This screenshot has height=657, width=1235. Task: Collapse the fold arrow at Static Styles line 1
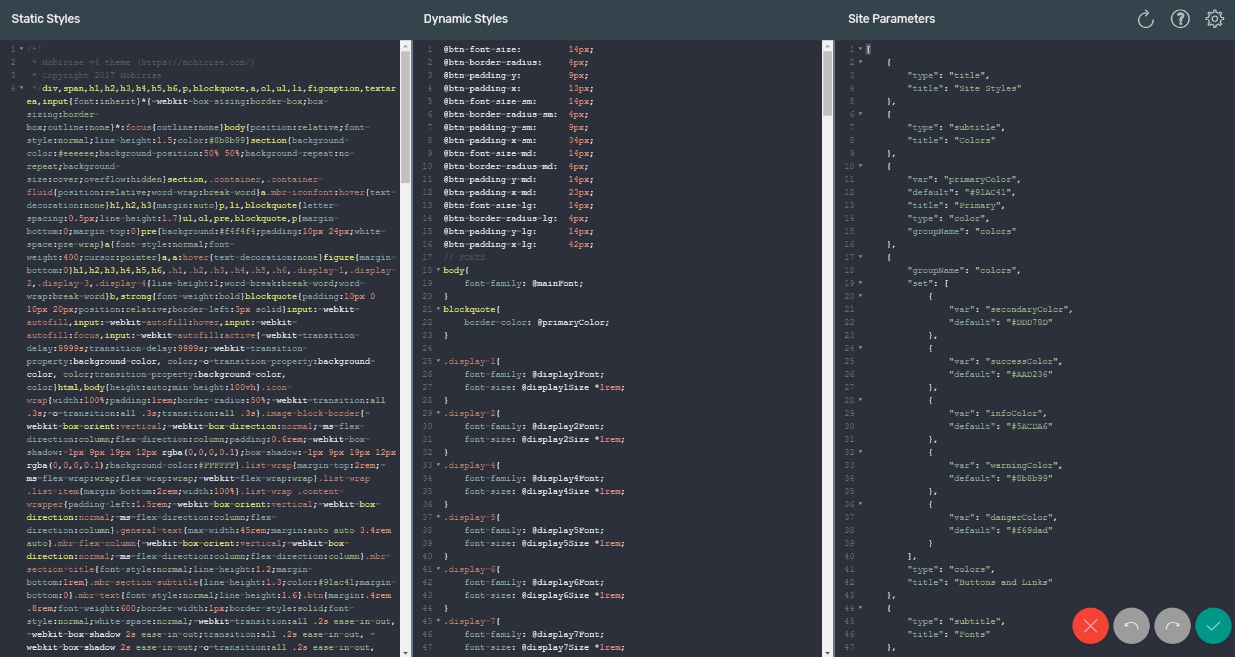[x=21, y=49]
